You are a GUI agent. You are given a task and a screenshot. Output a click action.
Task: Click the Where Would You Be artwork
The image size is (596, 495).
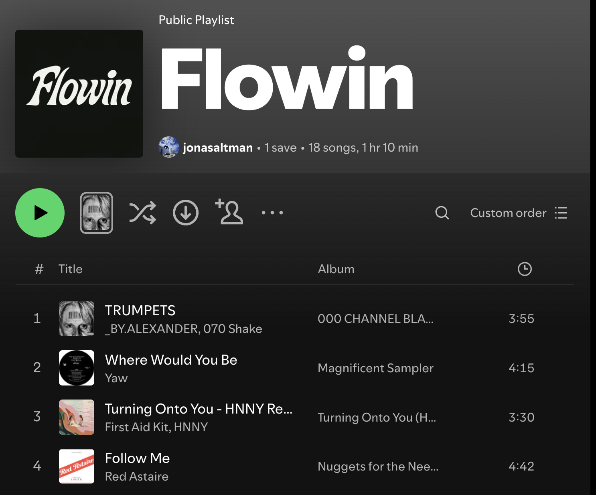[77, 368]
